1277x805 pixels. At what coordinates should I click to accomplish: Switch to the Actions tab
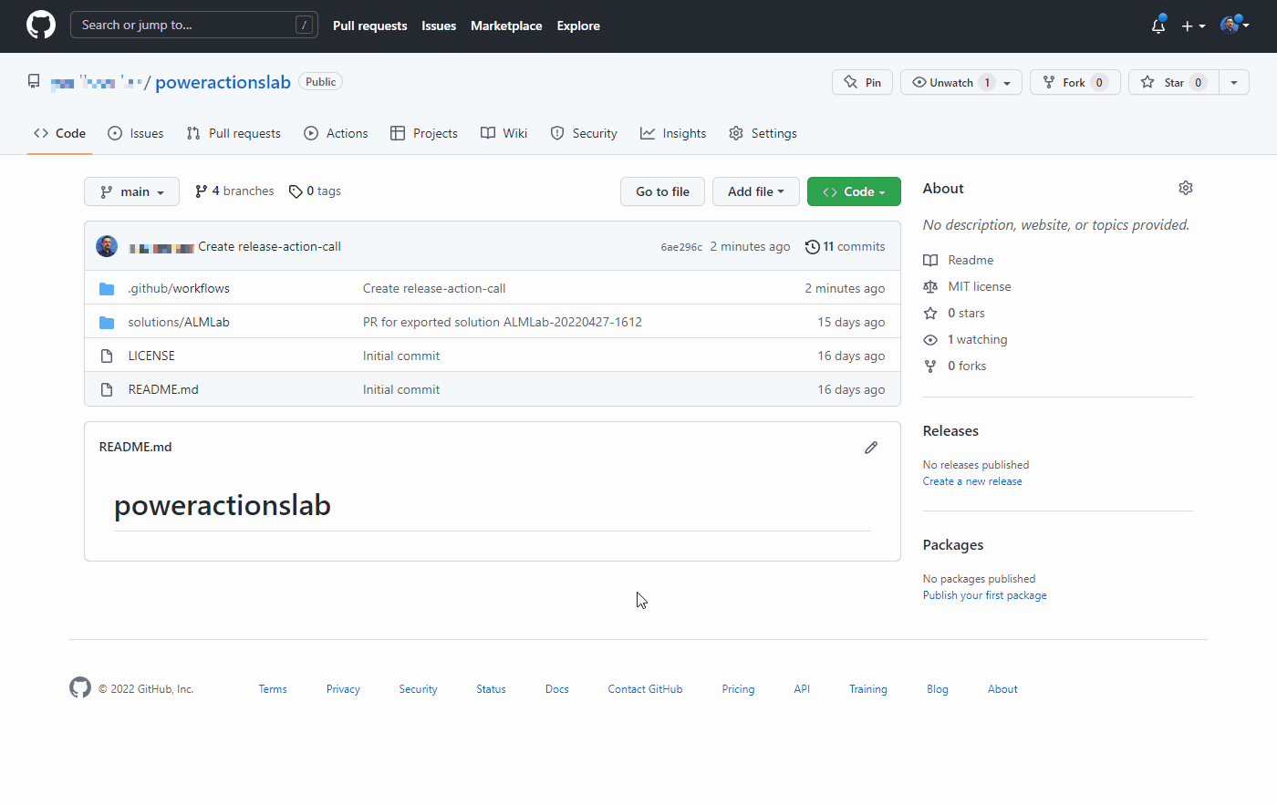(336, 133)
